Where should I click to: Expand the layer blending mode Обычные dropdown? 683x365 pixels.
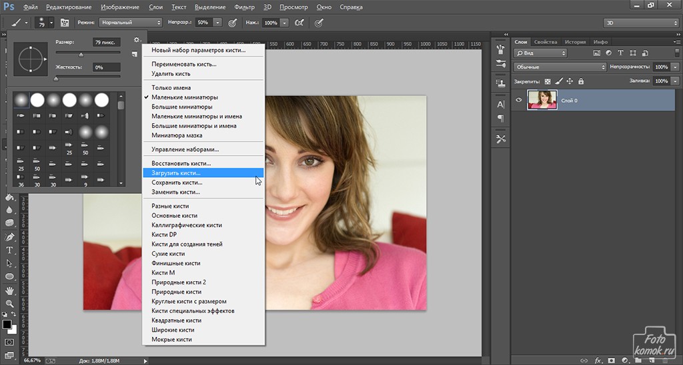tap(560, 67)
